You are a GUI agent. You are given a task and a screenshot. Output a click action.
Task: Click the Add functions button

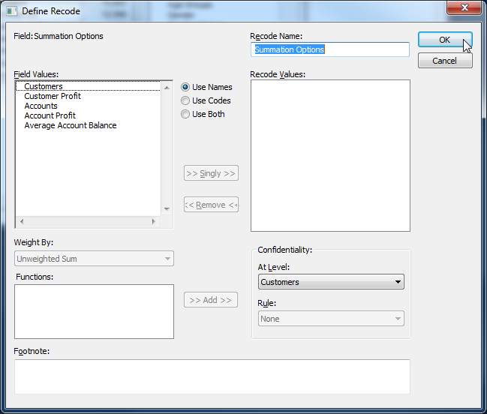211,300
